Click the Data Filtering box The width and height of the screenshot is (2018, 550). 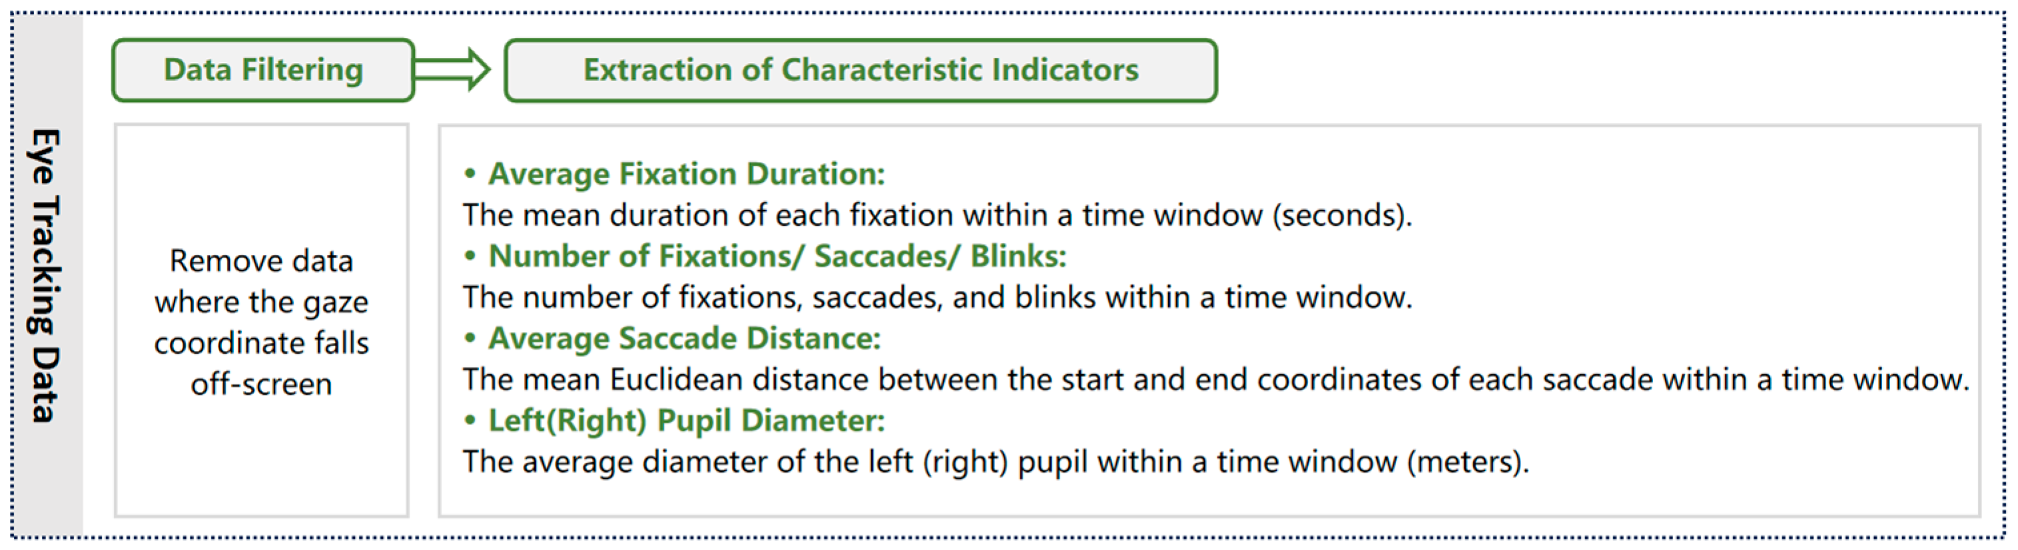pos(263,70)
